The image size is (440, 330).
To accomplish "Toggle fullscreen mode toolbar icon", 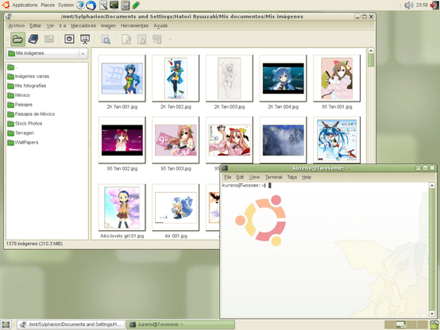I will click(69, 39).
